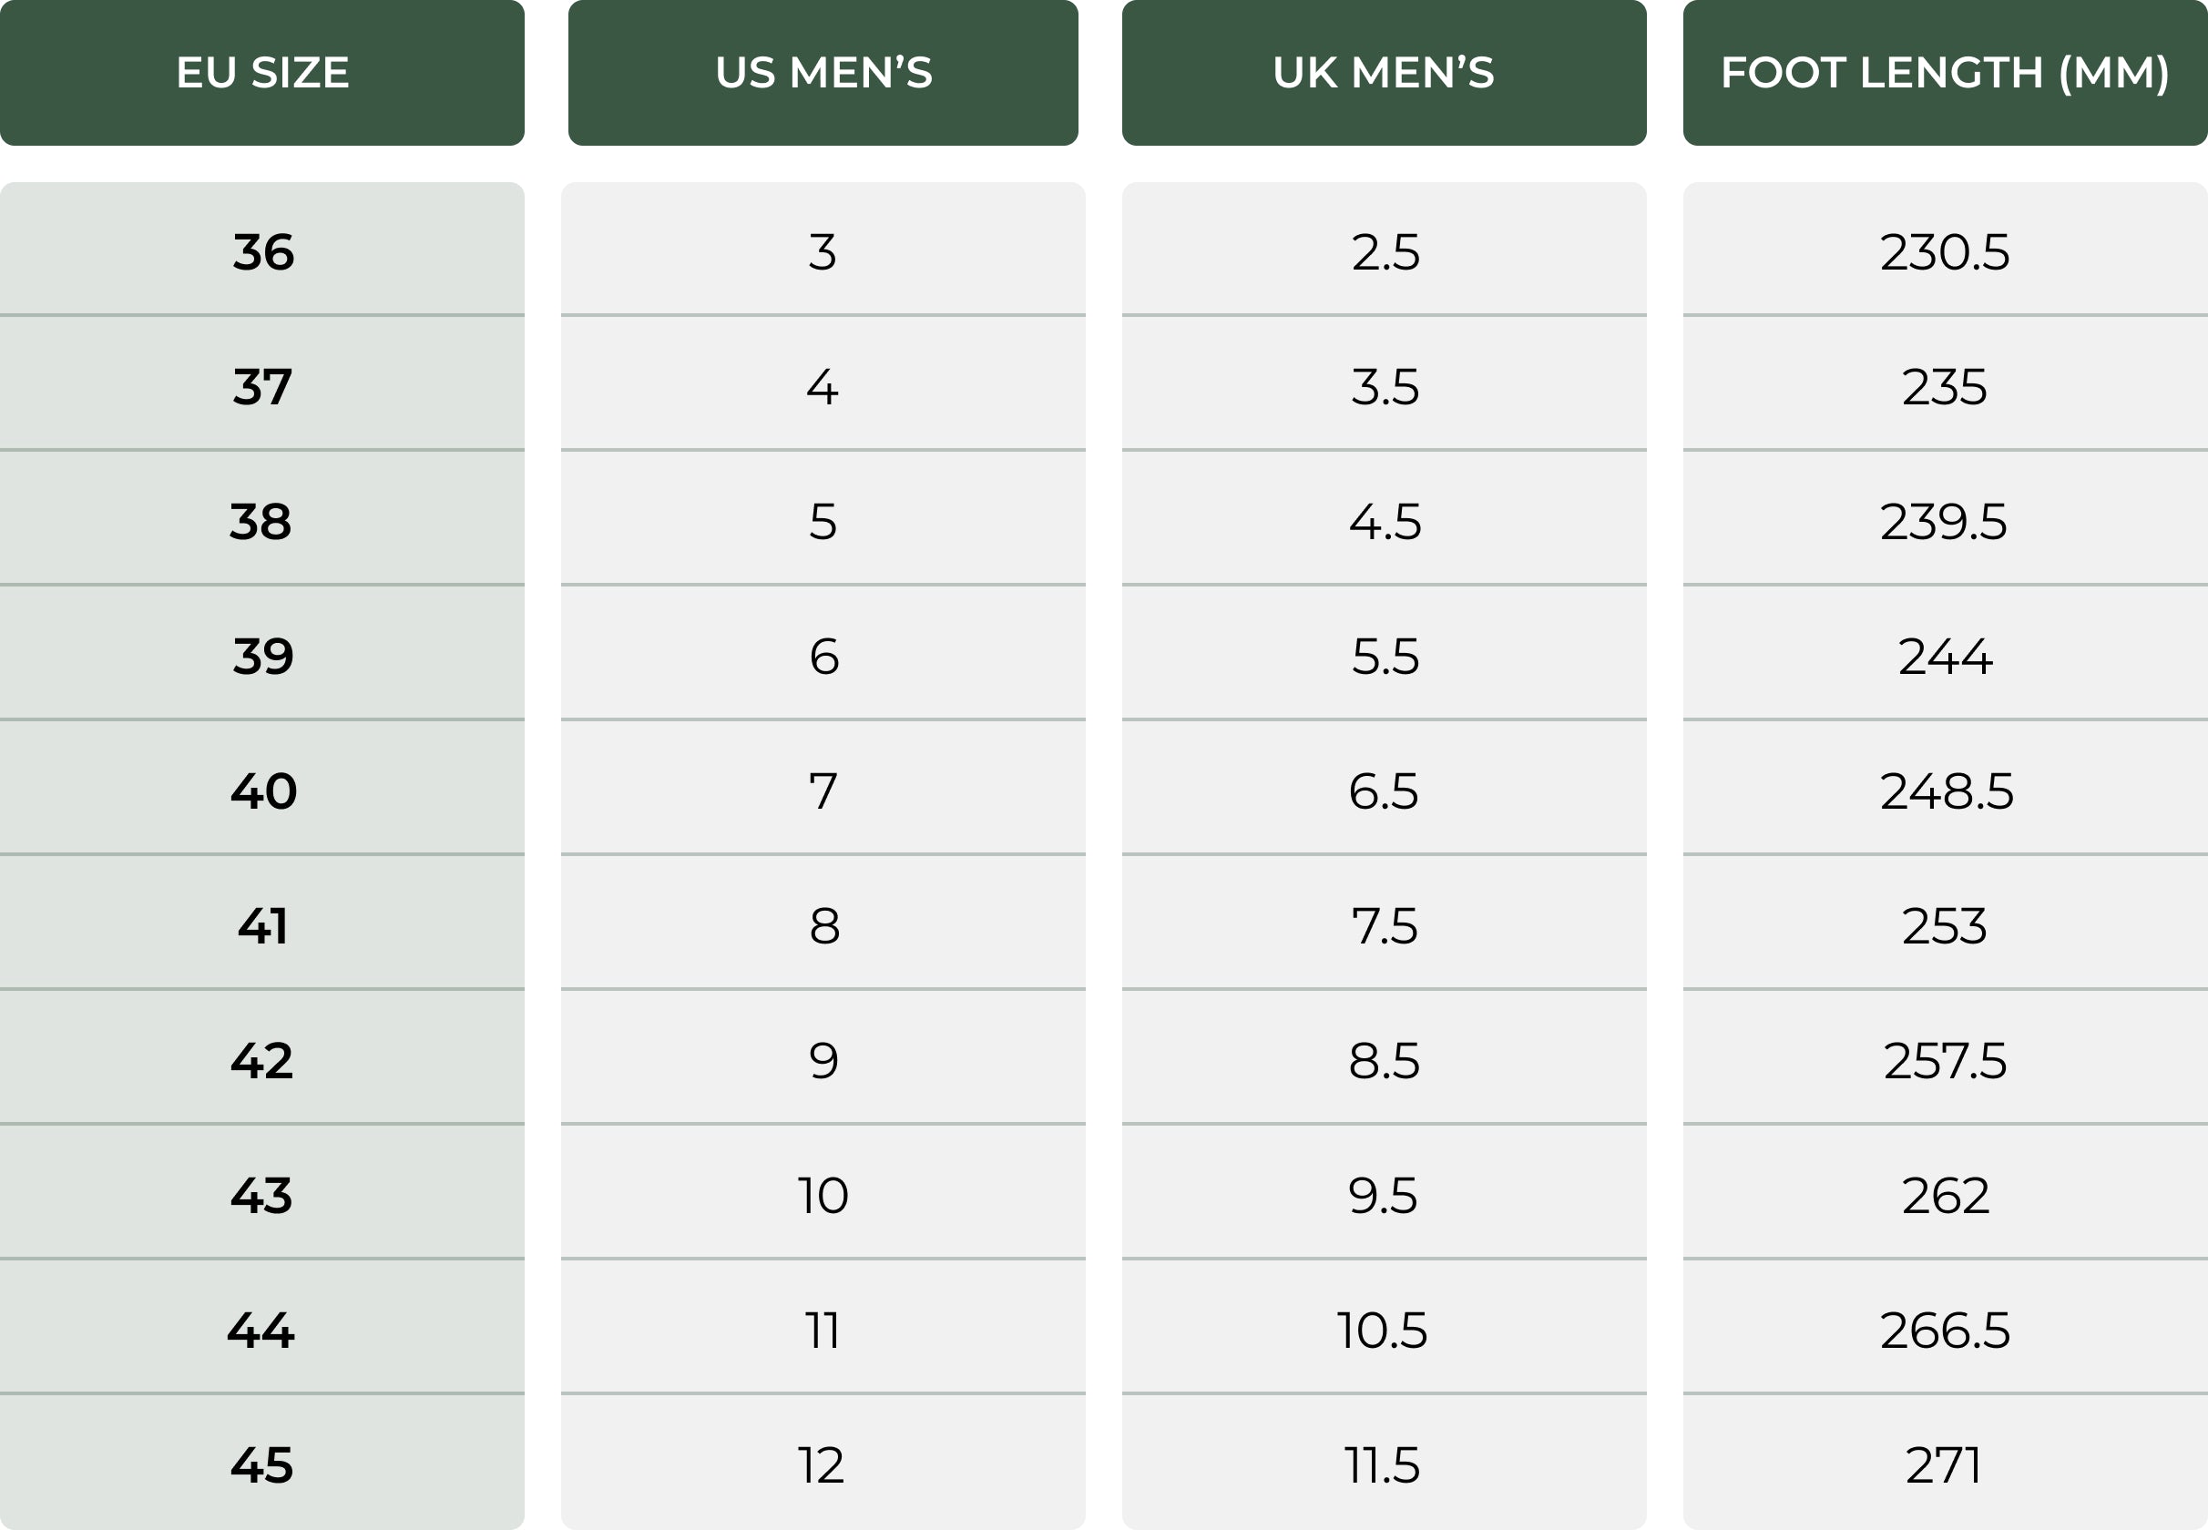Select US men's size 7 cell
The width and height of the screenshot is (2208, 1530).
[823, 787]
